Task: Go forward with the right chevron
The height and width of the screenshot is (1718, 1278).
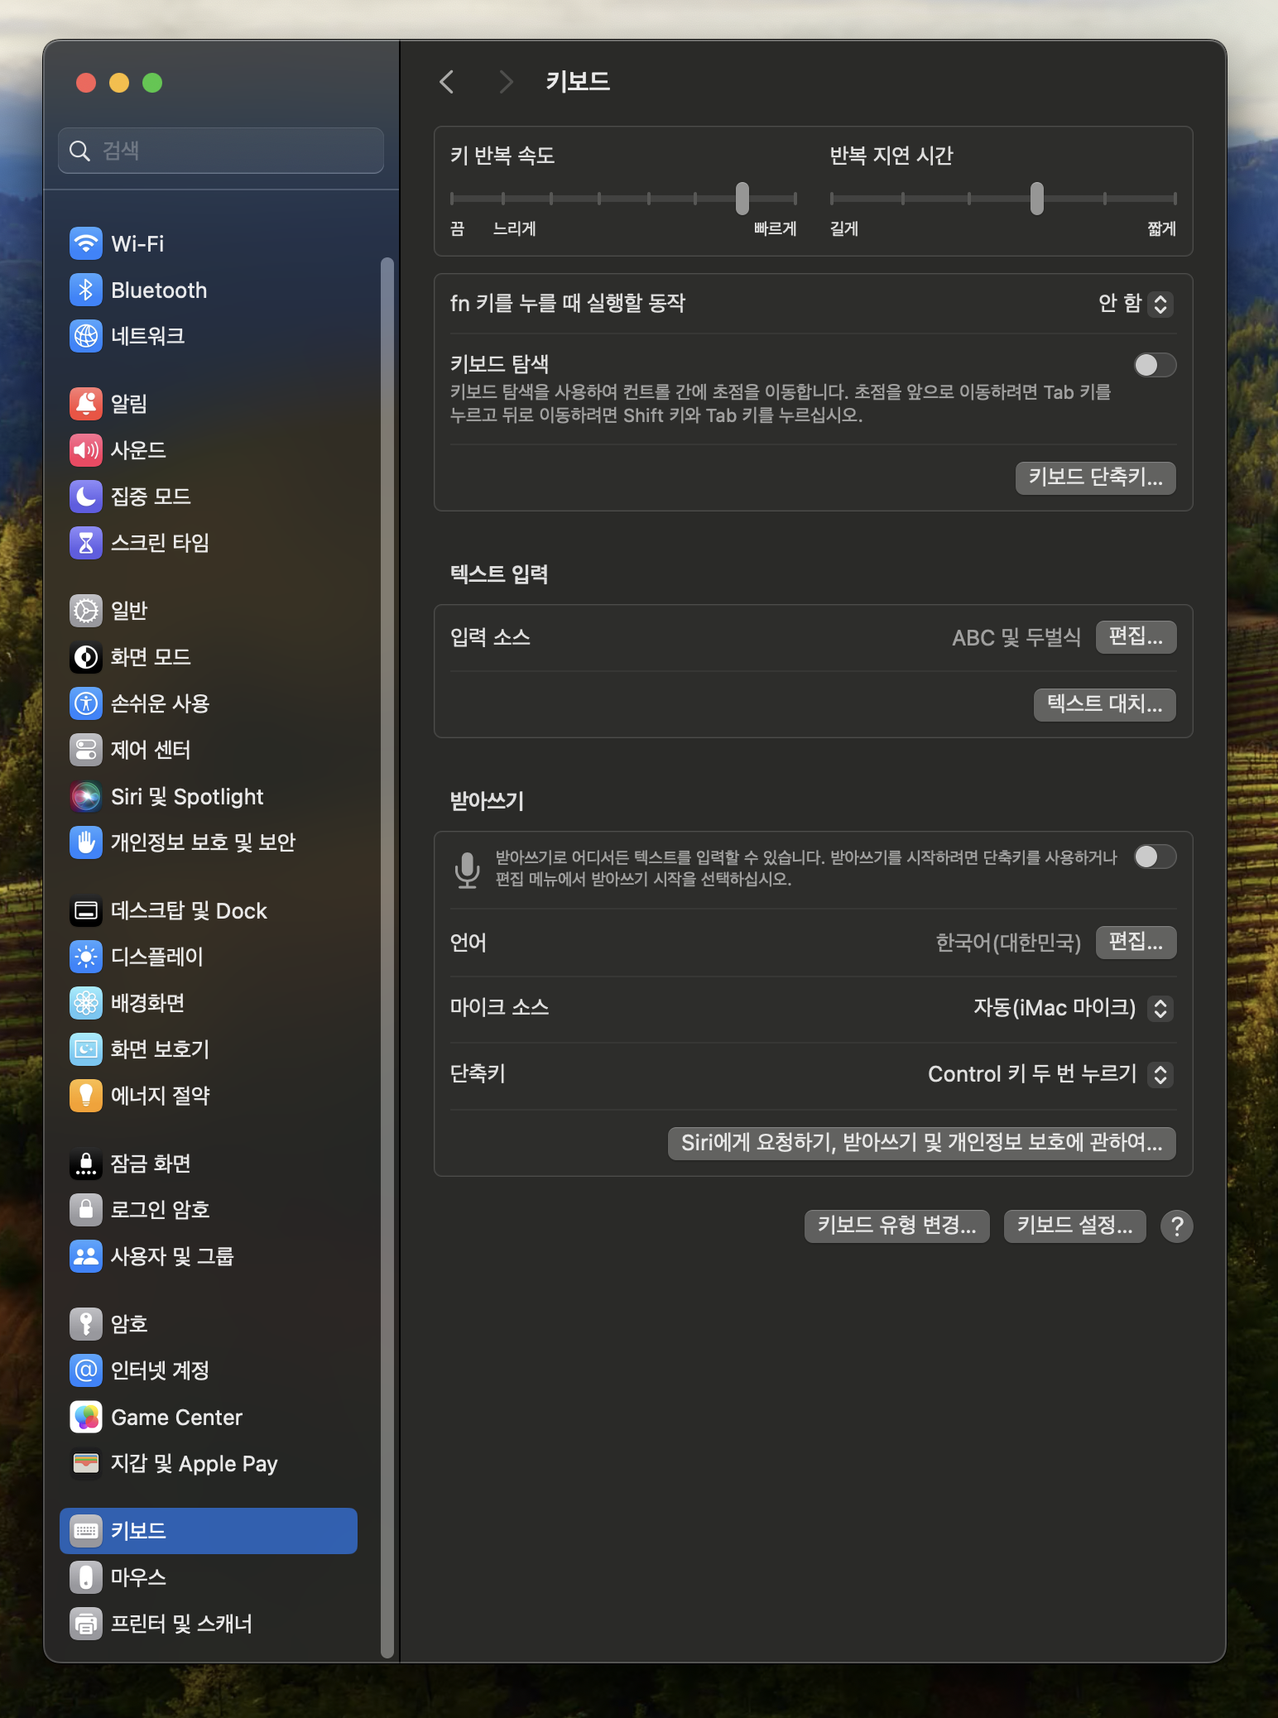Action: [x=507, y=82]
